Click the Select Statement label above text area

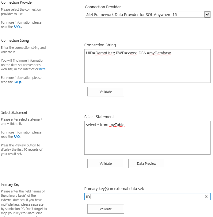[99, 117]
